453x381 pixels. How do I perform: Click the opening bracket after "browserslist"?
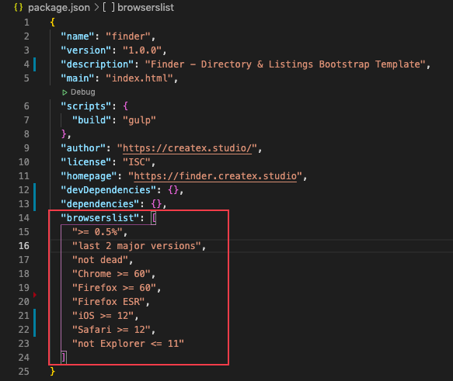click(154, 218)
